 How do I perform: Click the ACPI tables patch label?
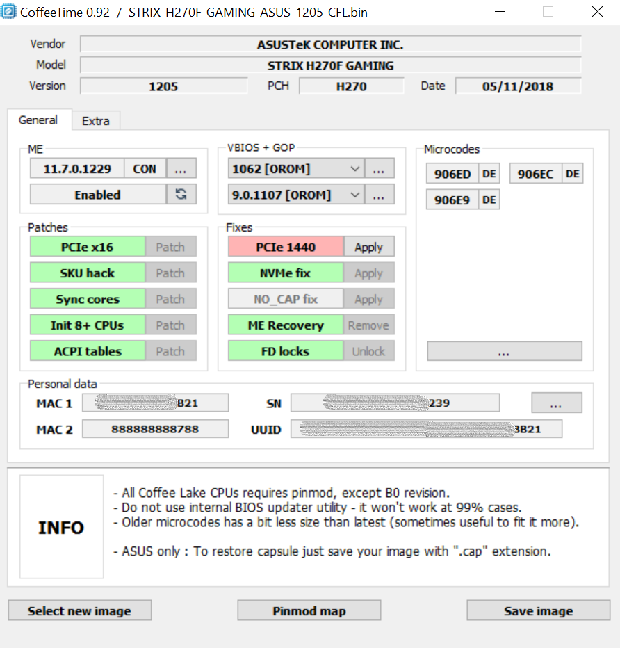(x=87, y=351)
